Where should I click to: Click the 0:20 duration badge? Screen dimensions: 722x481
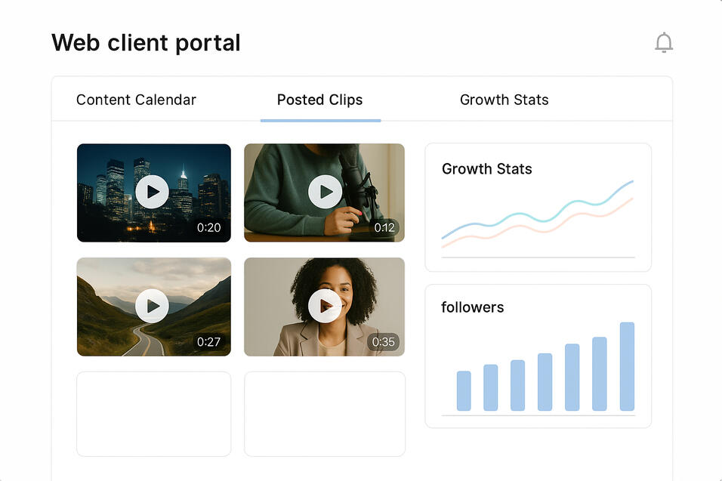(x=208, y=227)
